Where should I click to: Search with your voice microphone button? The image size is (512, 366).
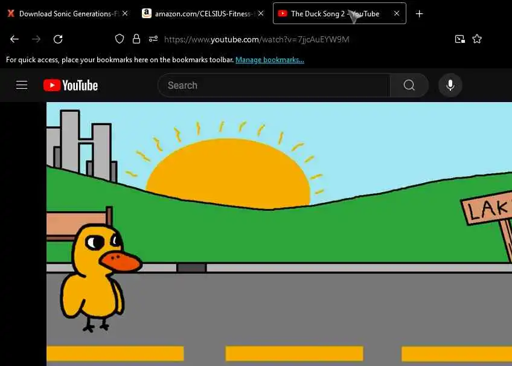click(x=450, y=85)
